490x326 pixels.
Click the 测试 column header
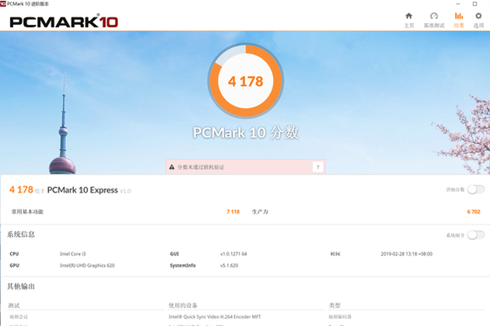click(x=14, y=305)
